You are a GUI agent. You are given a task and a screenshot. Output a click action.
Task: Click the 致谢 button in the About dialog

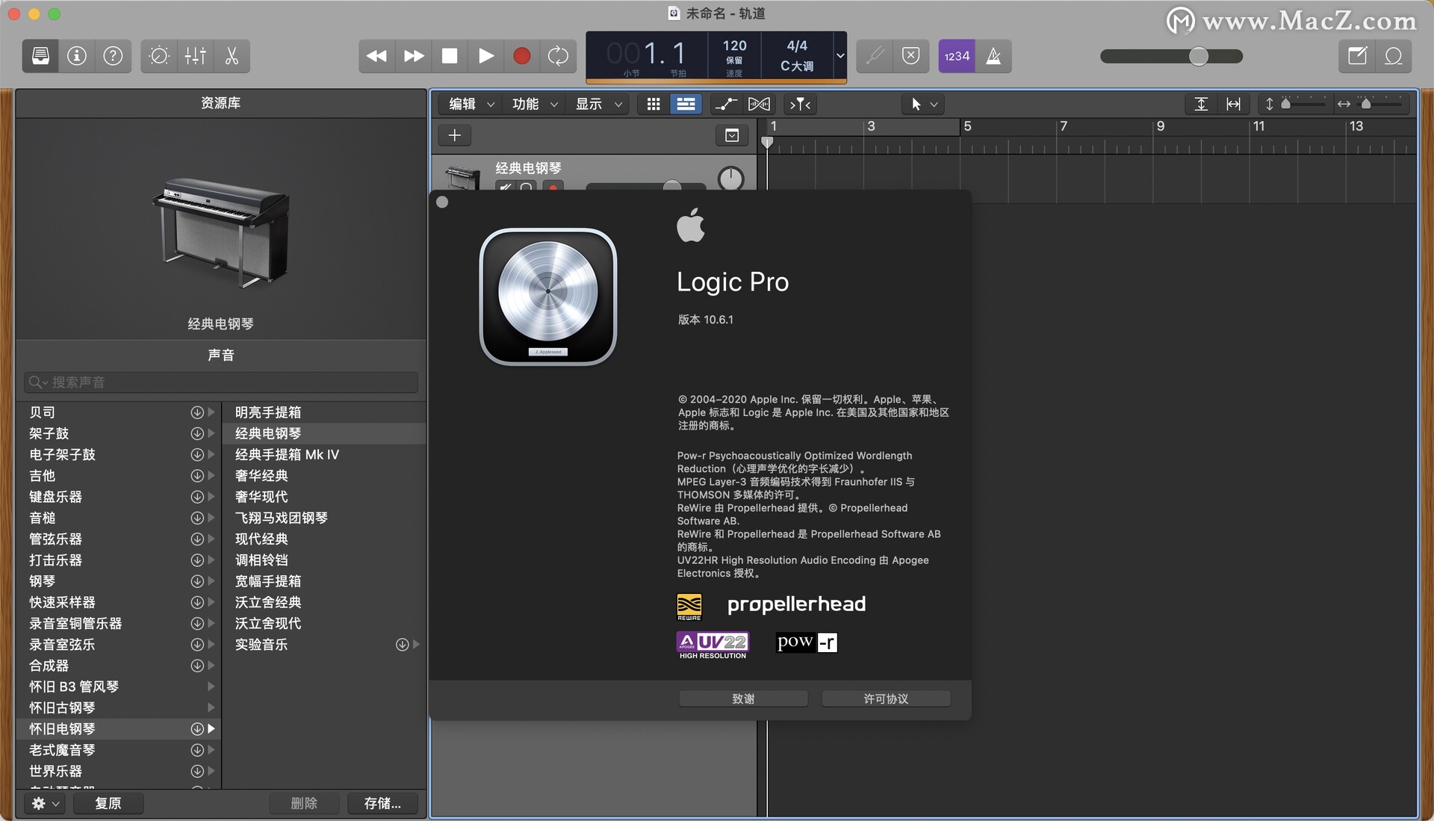742,698
